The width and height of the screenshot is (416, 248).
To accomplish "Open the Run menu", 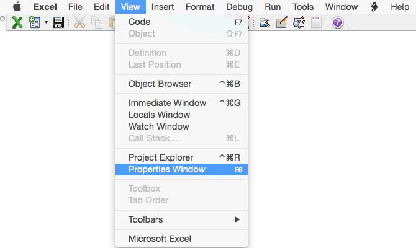I will pyautogui.click(x=273, y=7).
